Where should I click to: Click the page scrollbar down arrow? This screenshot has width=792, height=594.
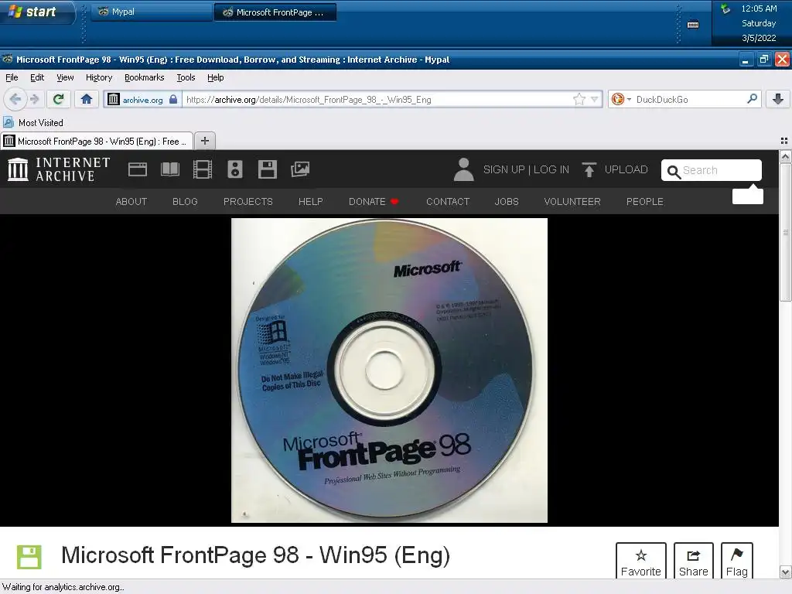(785, 572)
